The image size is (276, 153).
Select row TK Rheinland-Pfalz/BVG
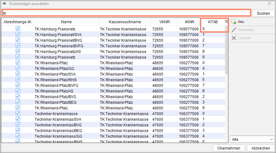(113, 97)
